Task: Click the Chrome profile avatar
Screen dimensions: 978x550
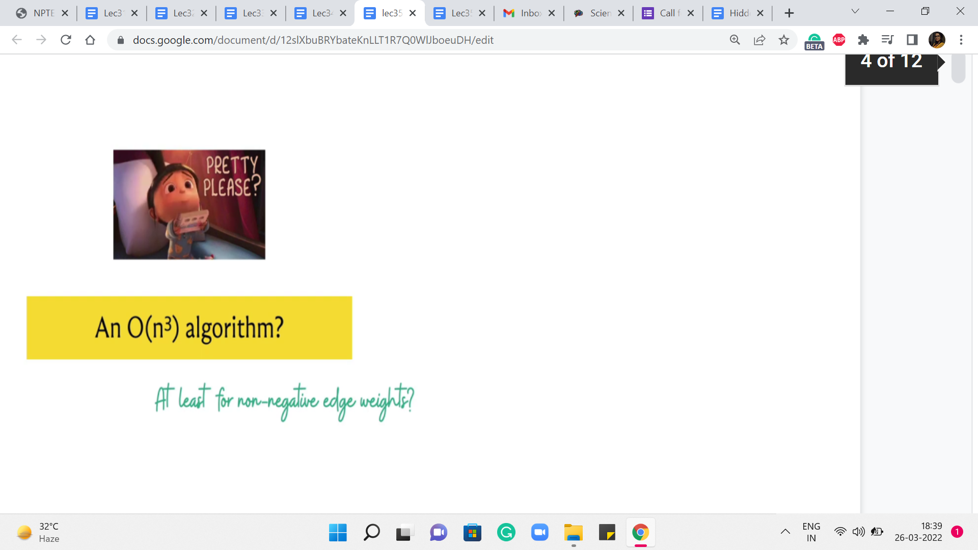Action: coord(937,40)
